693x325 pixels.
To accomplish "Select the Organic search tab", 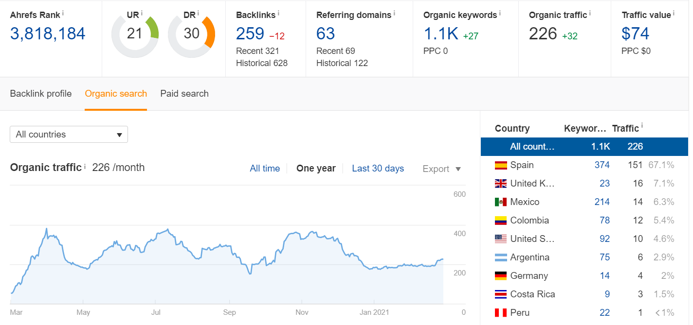I will 116,94.
